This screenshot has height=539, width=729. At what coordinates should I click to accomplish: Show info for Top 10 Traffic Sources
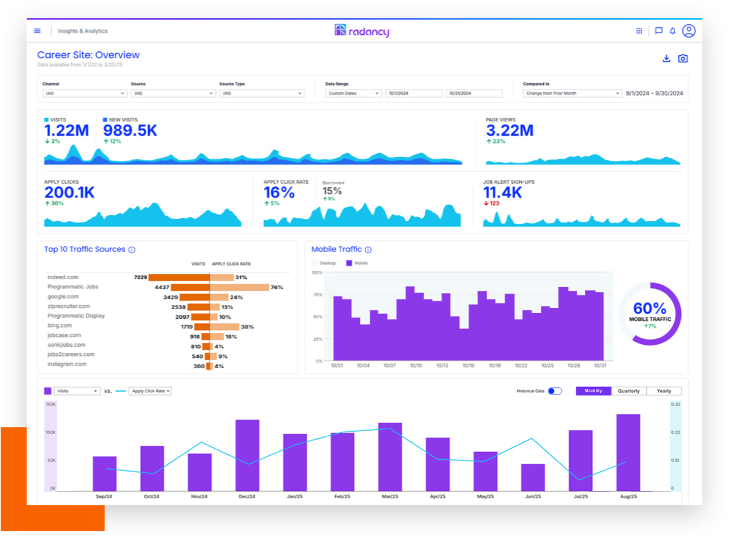132,249
